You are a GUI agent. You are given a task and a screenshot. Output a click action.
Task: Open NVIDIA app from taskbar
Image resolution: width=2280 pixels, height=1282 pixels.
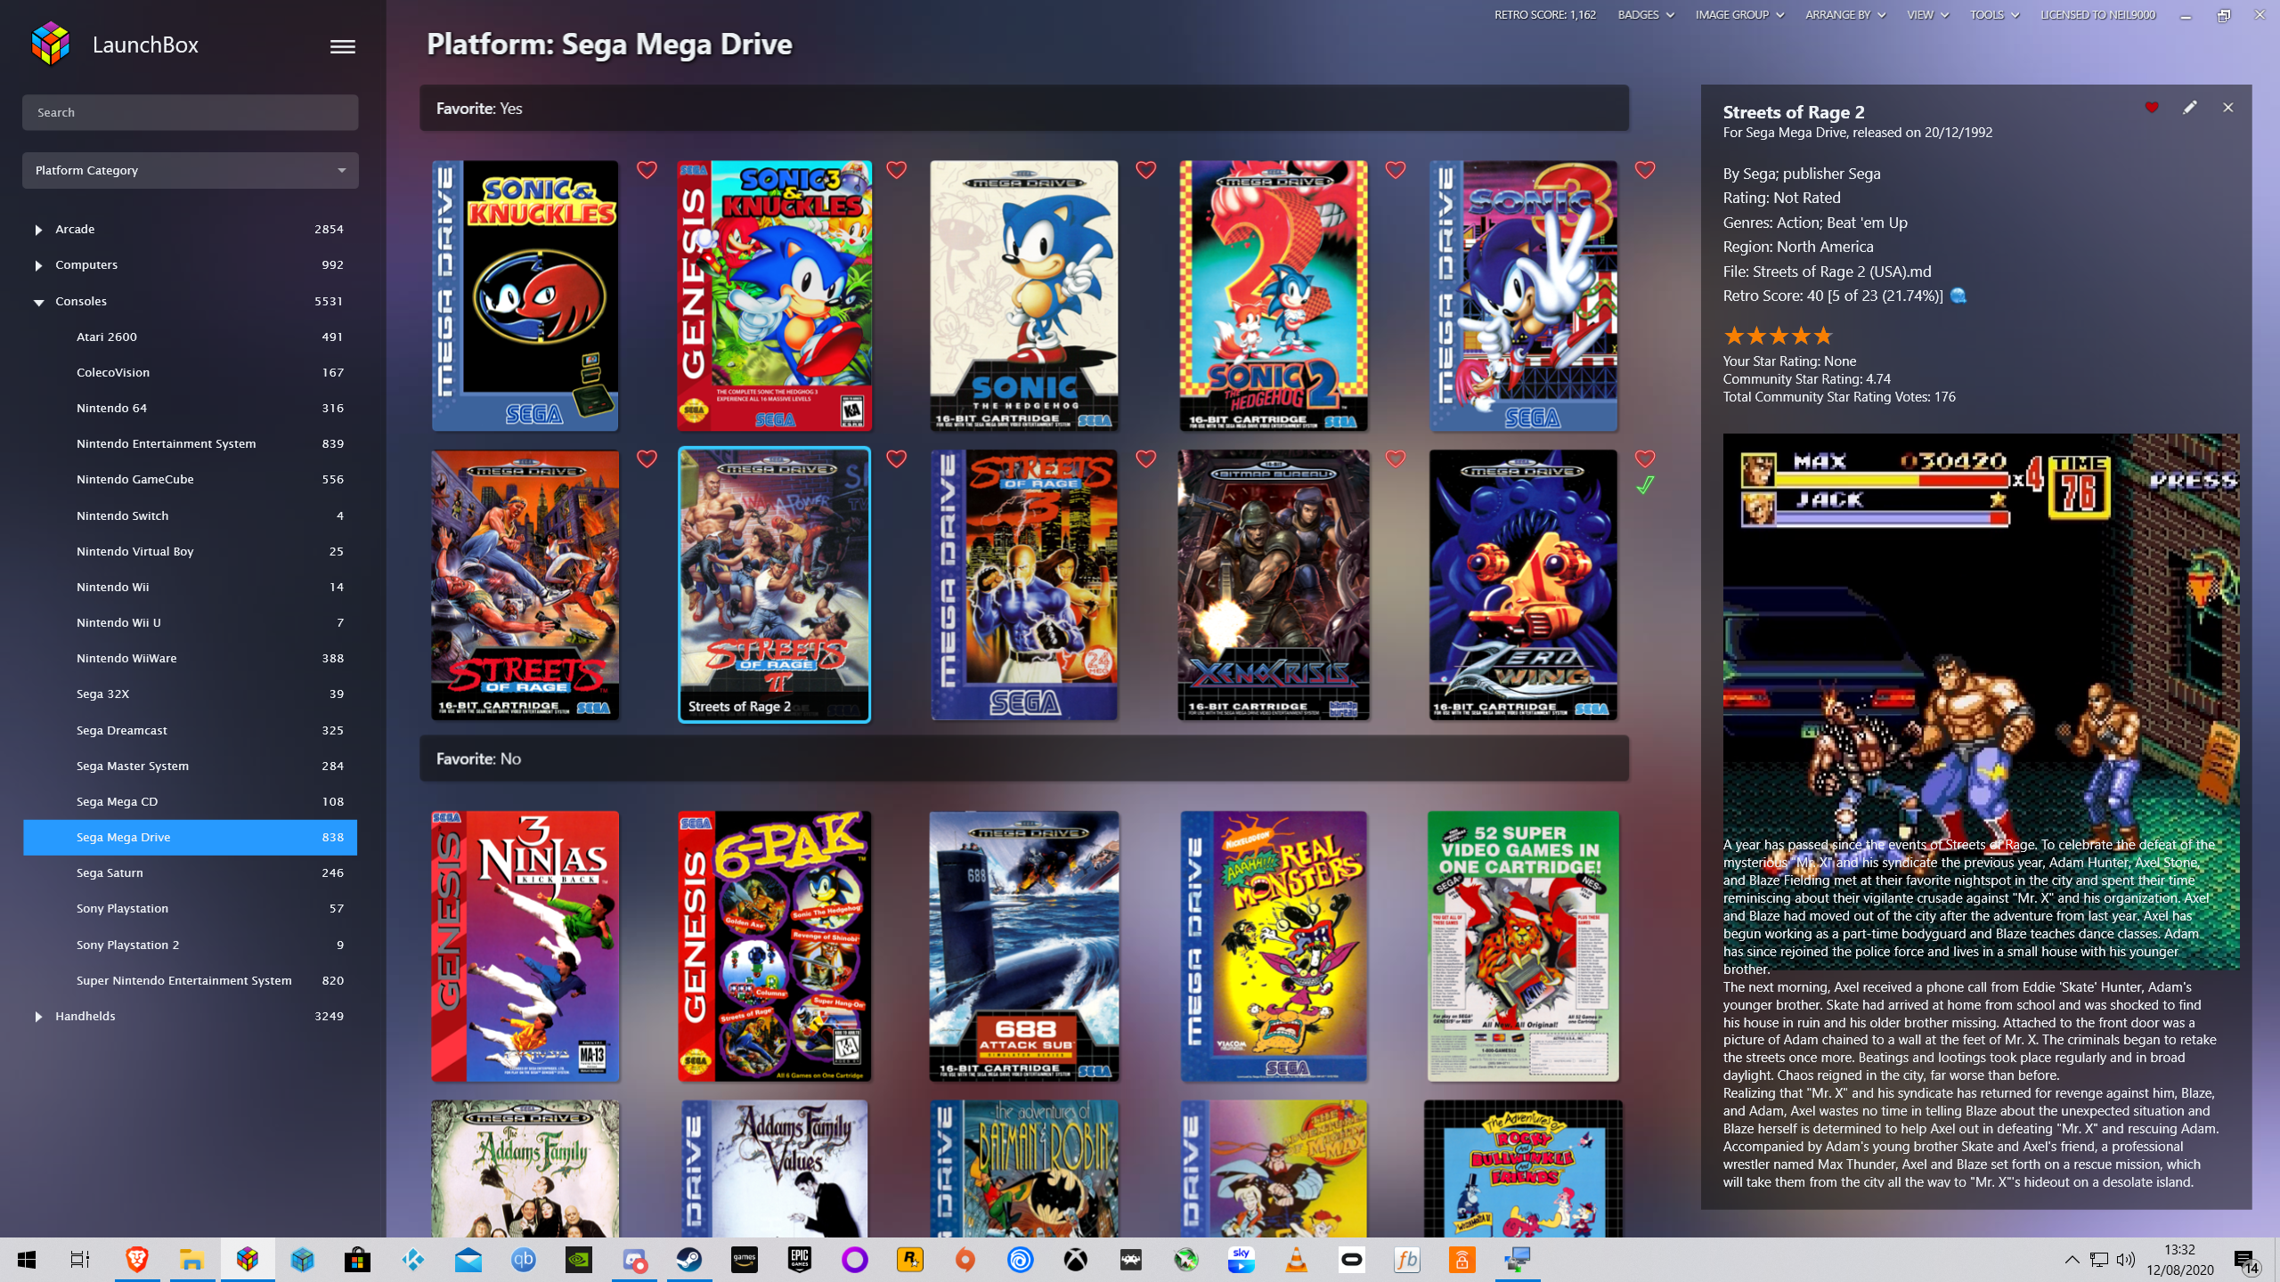click(x=578, y=1260)
